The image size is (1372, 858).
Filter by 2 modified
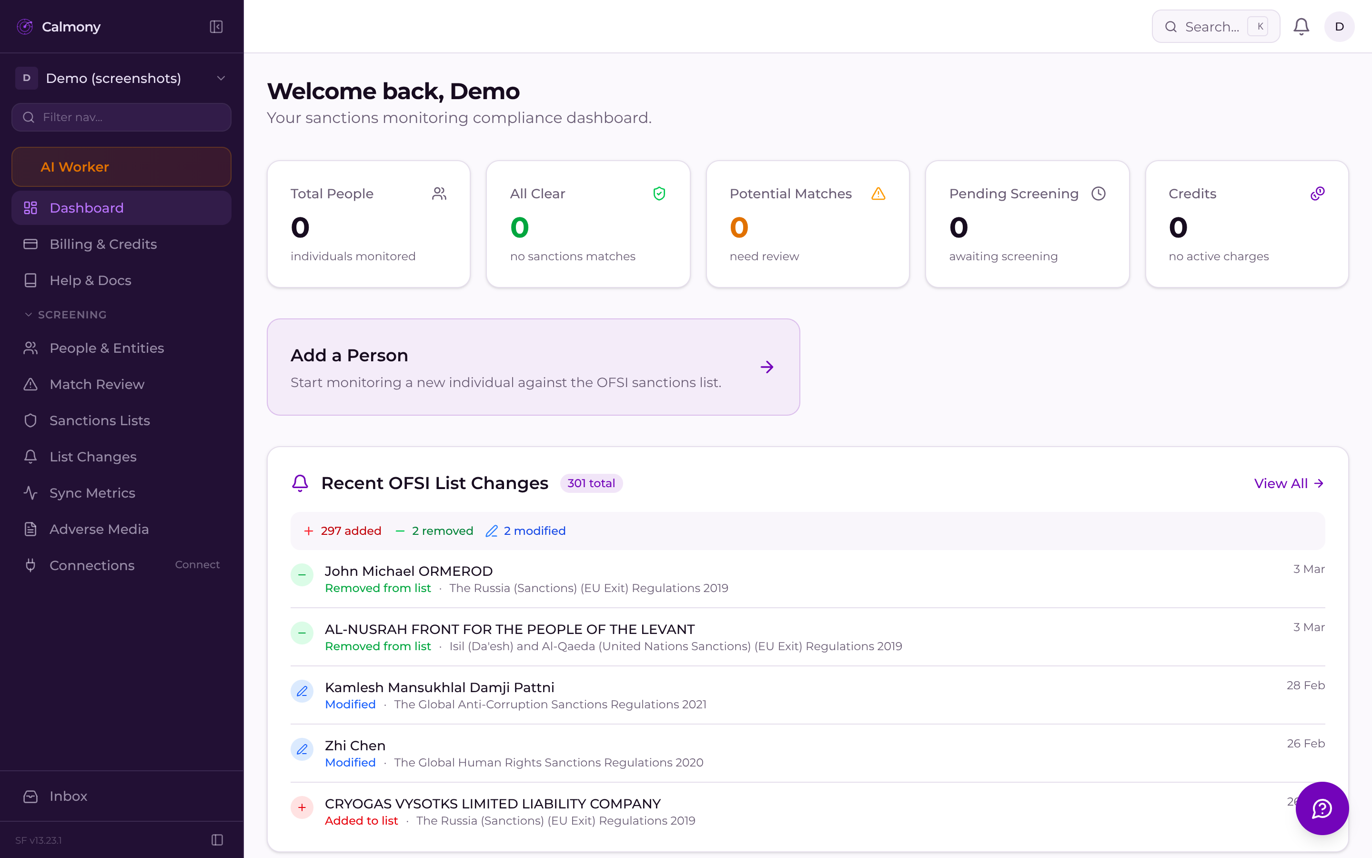tap(525, 531)
